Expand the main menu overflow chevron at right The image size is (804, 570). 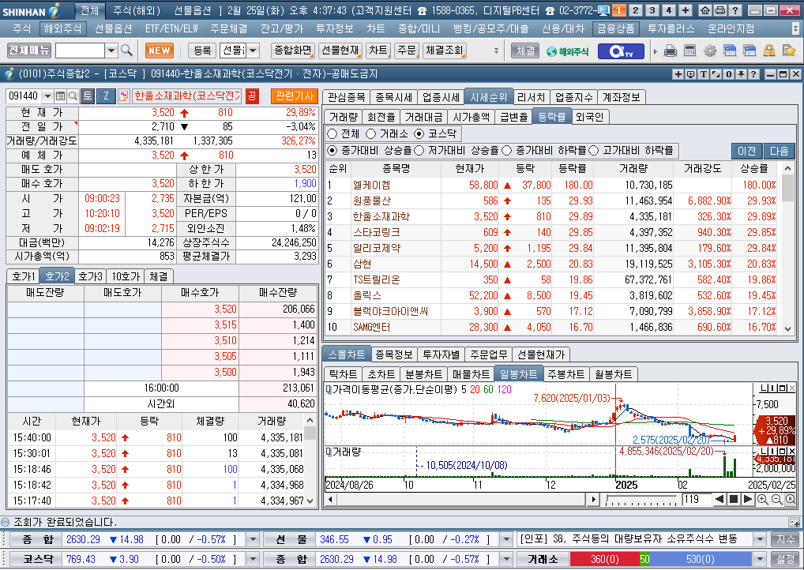[795, 28]
